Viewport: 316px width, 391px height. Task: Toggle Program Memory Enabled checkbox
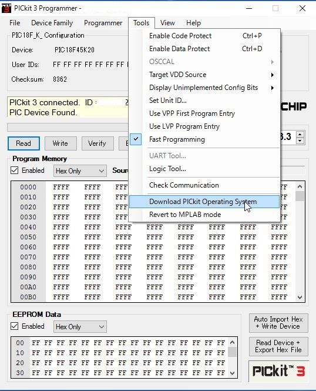click(15, 171)
